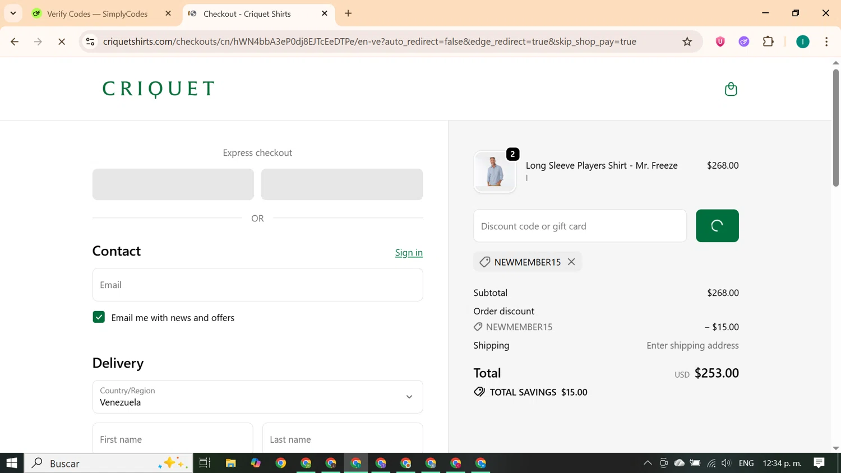Viewport: 841px width, 473px height.
Task: Click the address bar URL
Action: pos(369,41)
